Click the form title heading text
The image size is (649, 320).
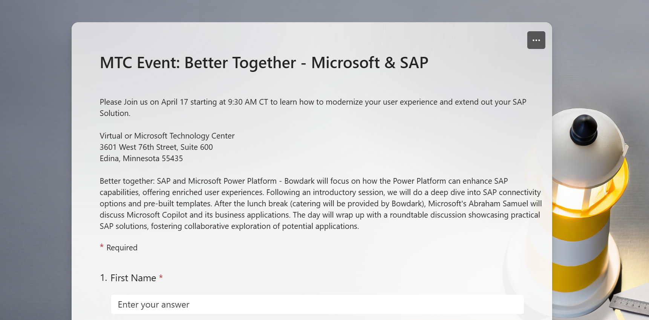tap(264, 63)
